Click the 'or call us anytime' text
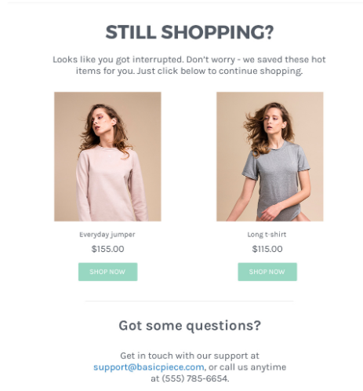The width and height of the screenshot is (363, 391). [248, 367]
